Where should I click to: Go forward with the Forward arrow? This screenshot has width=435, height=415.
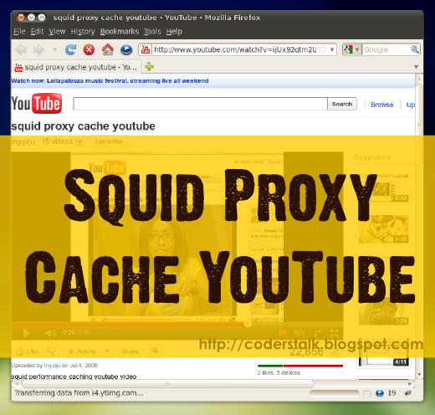pos(38,50)
